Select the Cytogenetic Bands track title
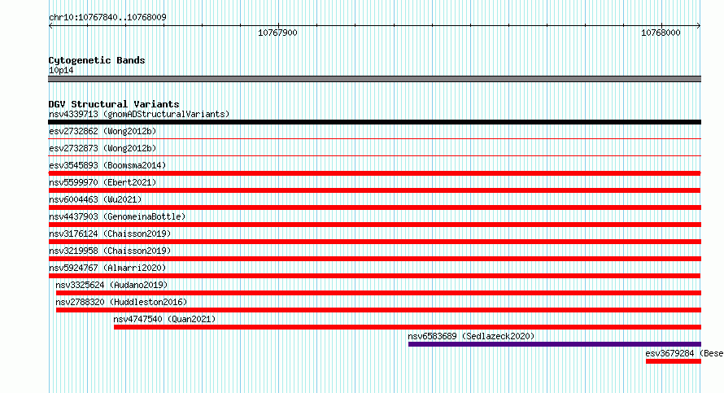 (97, 60)
